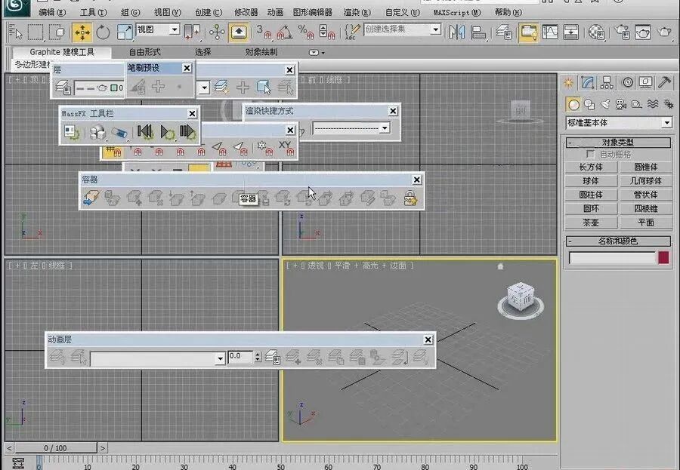Toggle the 3D snaps icon
This screenshot has width=680, height=470.
[264, 32]
